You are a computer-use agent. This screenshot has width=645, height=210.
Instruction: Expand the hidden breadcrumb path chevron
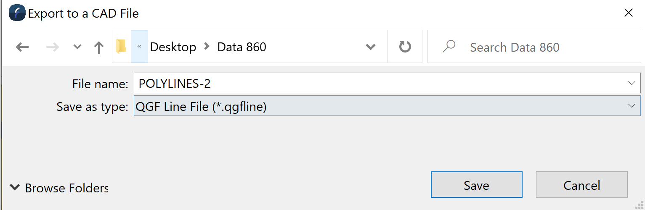coord(139,47)
